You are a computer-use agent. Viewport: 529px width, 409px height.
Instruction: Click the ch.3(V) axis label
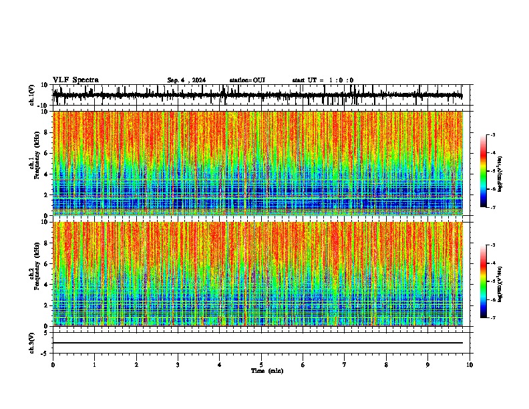coord(31,343)
